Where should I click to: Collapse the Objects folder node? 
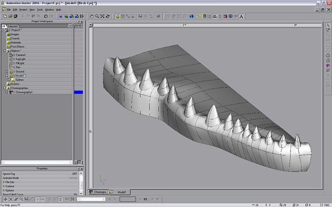point(4,51)
